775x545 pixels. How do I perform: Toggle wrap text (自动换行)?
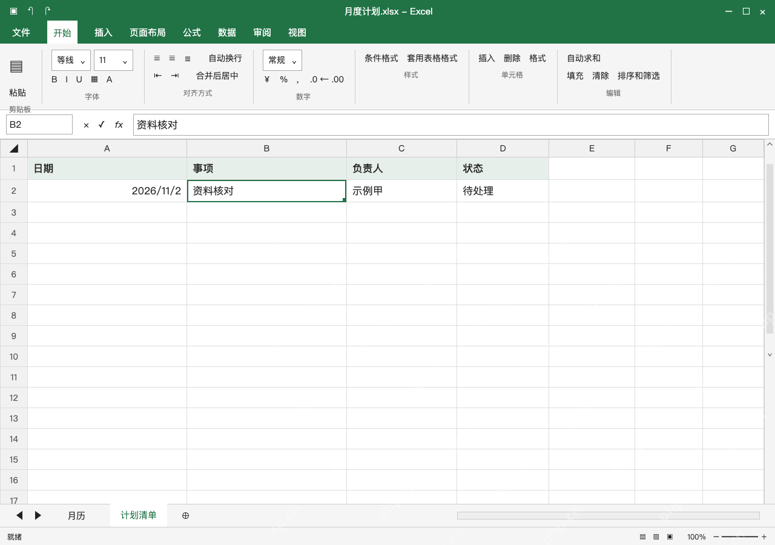click(x=225, y=58)
